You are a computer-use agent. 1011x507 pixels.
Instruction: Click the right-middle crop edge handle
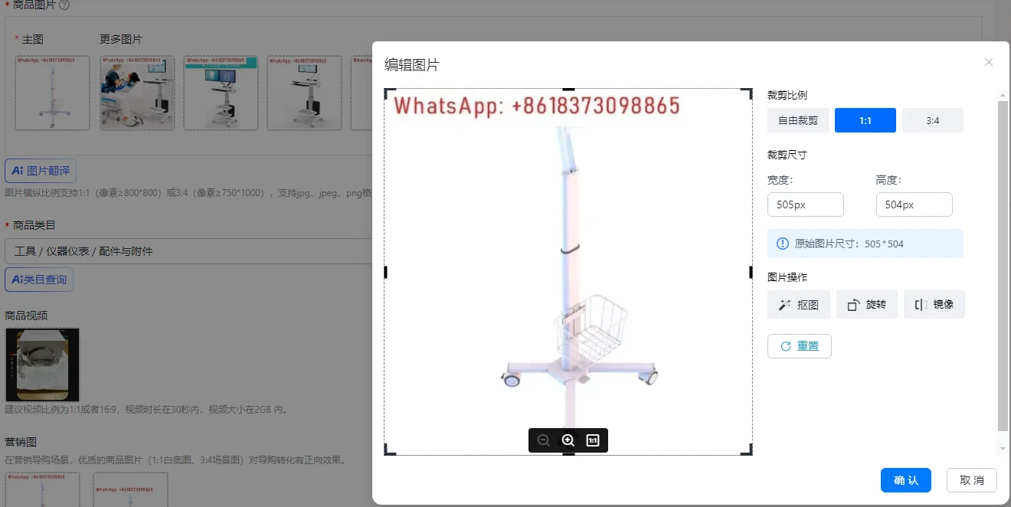(x=751, y=272)
